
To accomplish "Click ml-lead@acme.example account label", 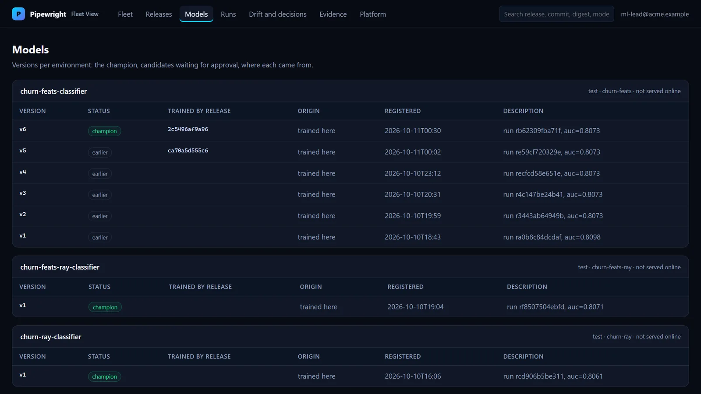I will pyautogui.click(x=655, y=14).
